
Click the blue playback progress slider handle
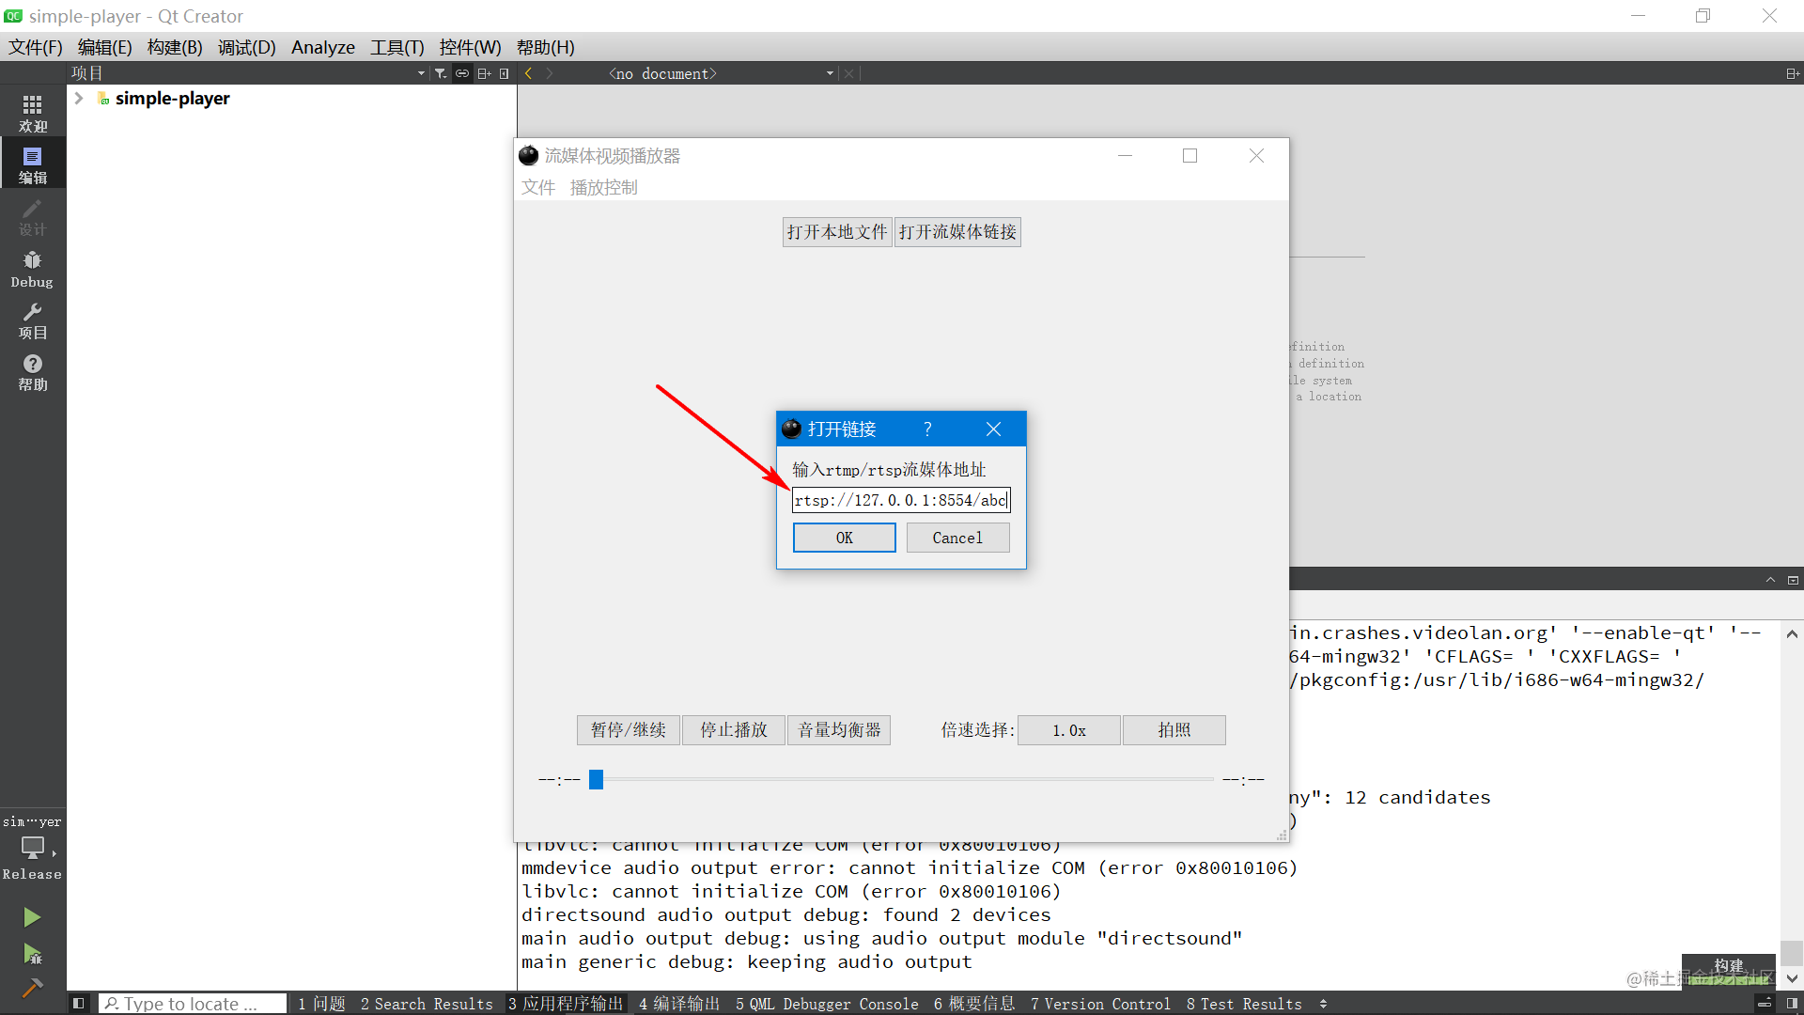[x=596, y=779]
